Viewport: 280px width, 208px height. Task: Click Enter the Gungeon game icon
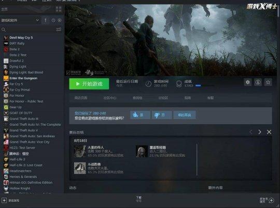coord(6,78)
